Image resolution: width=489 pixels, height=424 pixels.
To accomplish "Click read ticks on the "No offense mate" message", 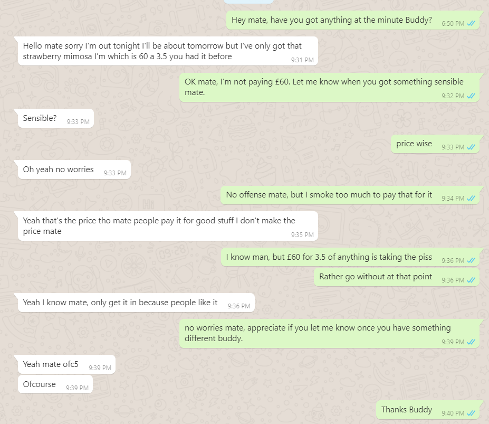I will click(x=471, y=199).
